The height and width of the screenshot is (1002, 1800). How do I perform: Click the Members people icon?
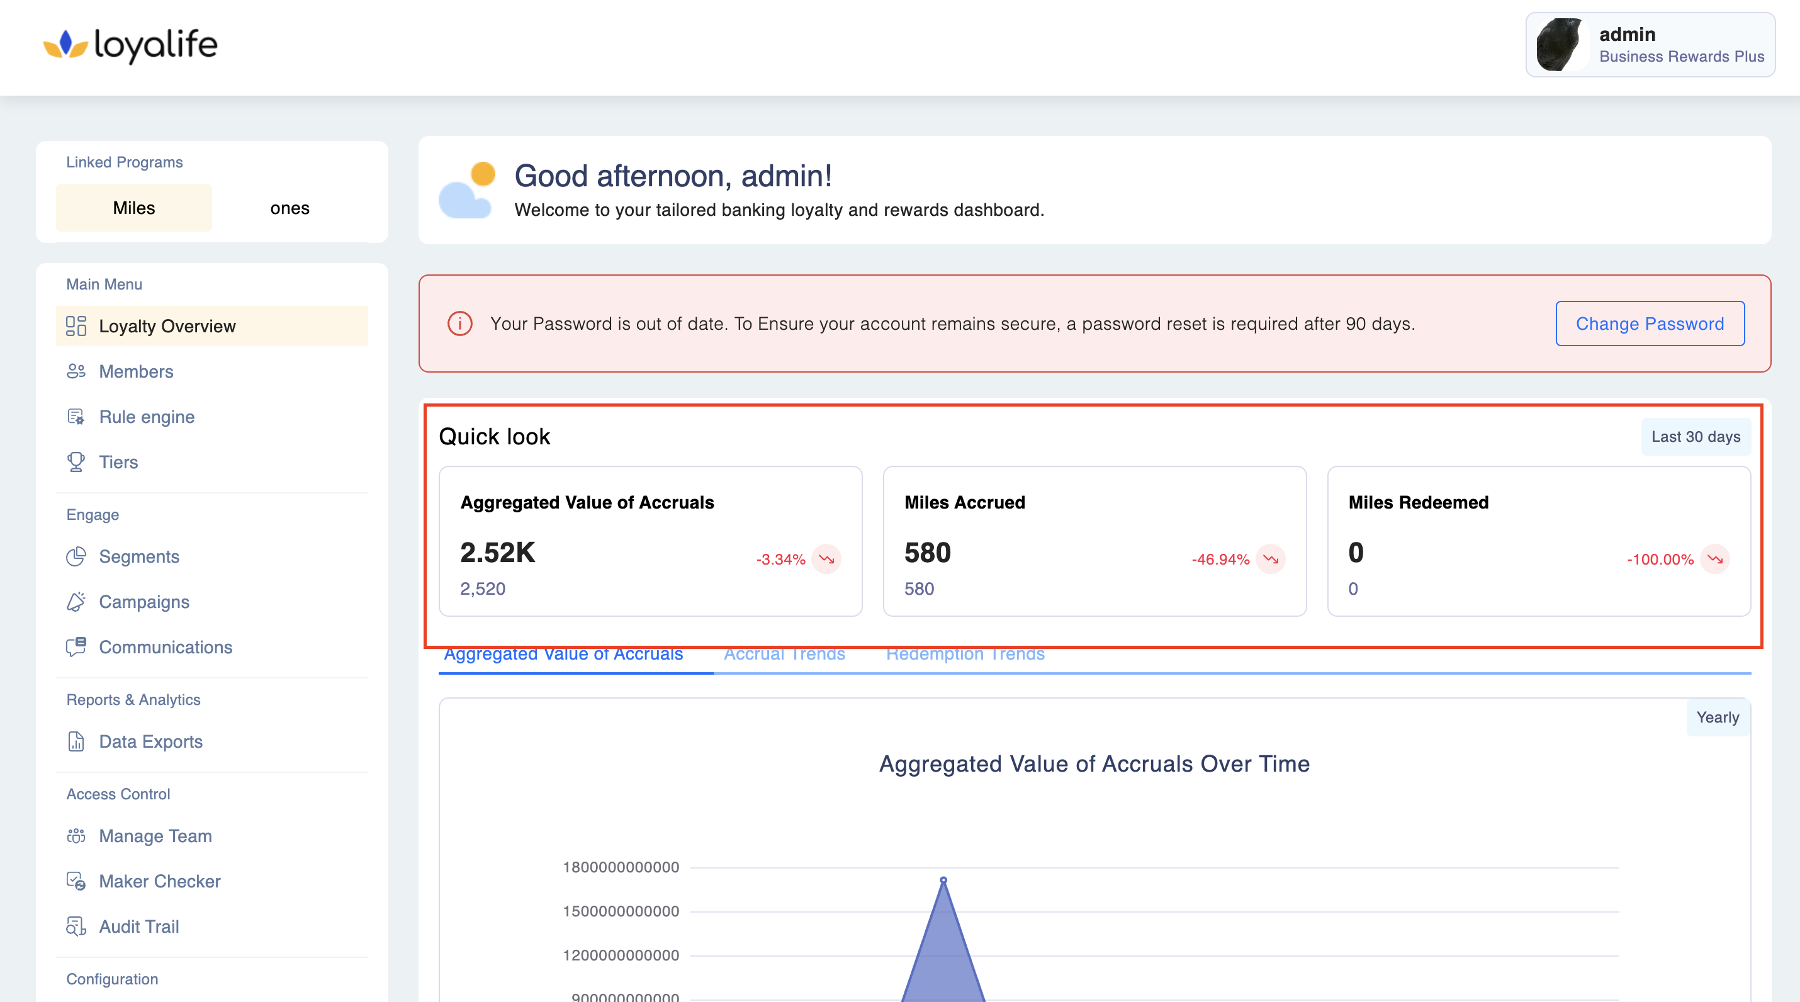[x=76, y=371]
